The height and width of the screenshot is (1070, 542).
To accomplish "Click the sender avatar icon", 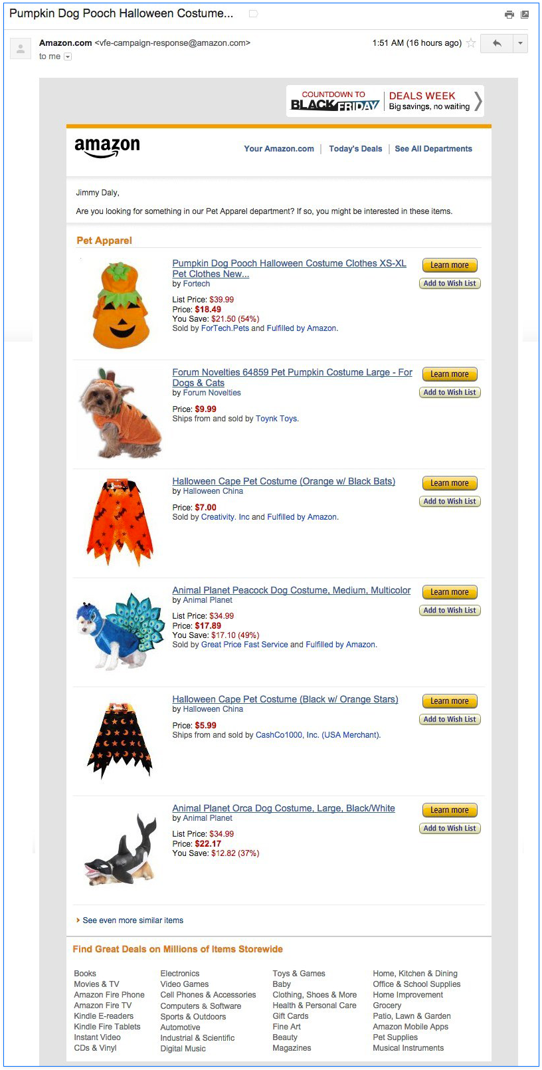I will click(21, 49).
